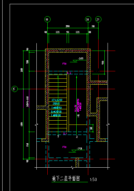134x191 pixels.
Task: Click the break-line symbol on bottom border
Action: pyautogui.click(x=72, y=168)
